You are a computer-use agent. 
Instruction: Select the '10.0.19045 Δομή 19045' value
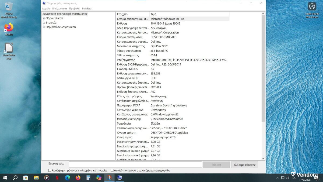click(x=165, y=23)
